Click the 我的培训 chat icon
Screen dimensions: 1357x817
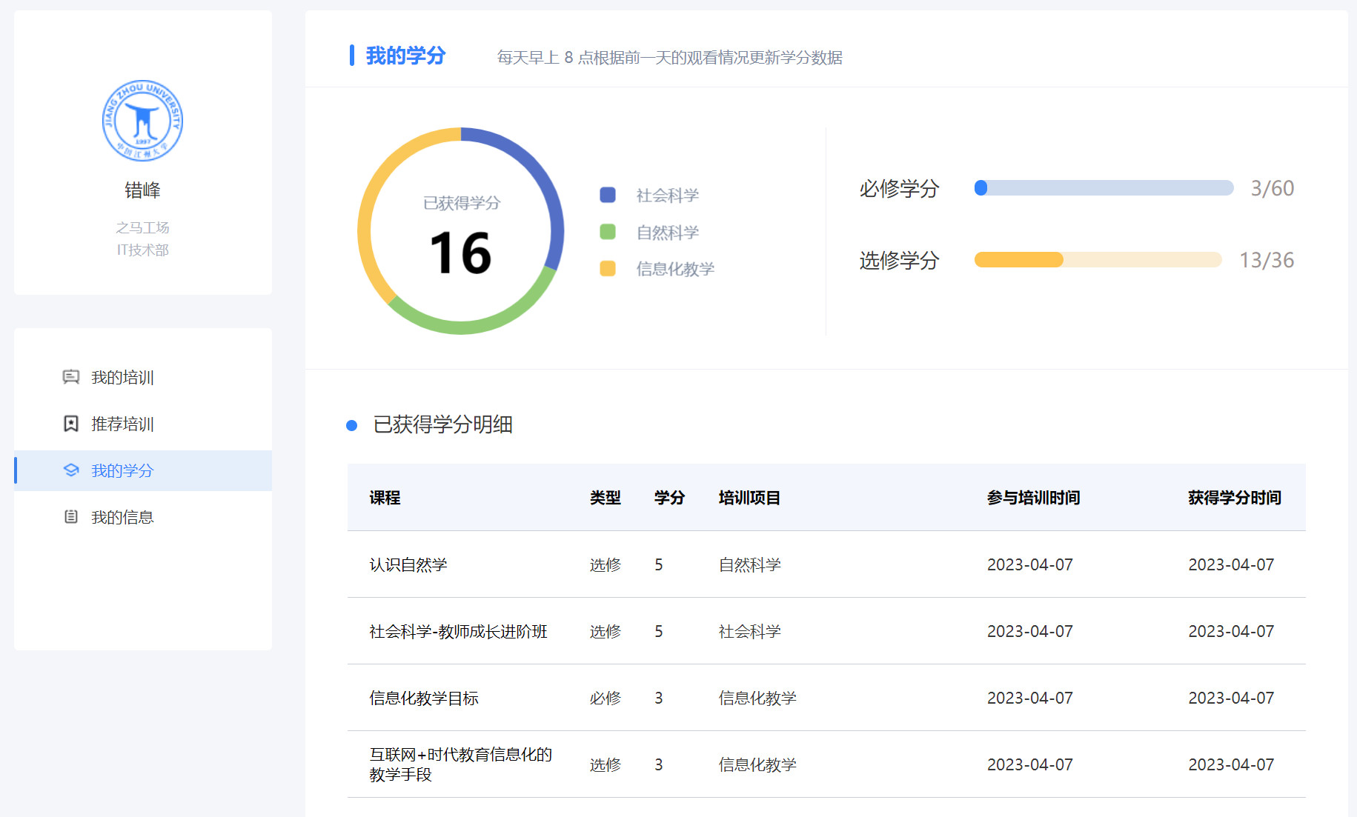point(71,377)
